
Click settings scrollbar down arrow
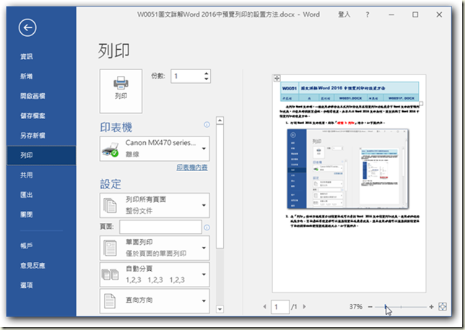[x=220, y=309]
